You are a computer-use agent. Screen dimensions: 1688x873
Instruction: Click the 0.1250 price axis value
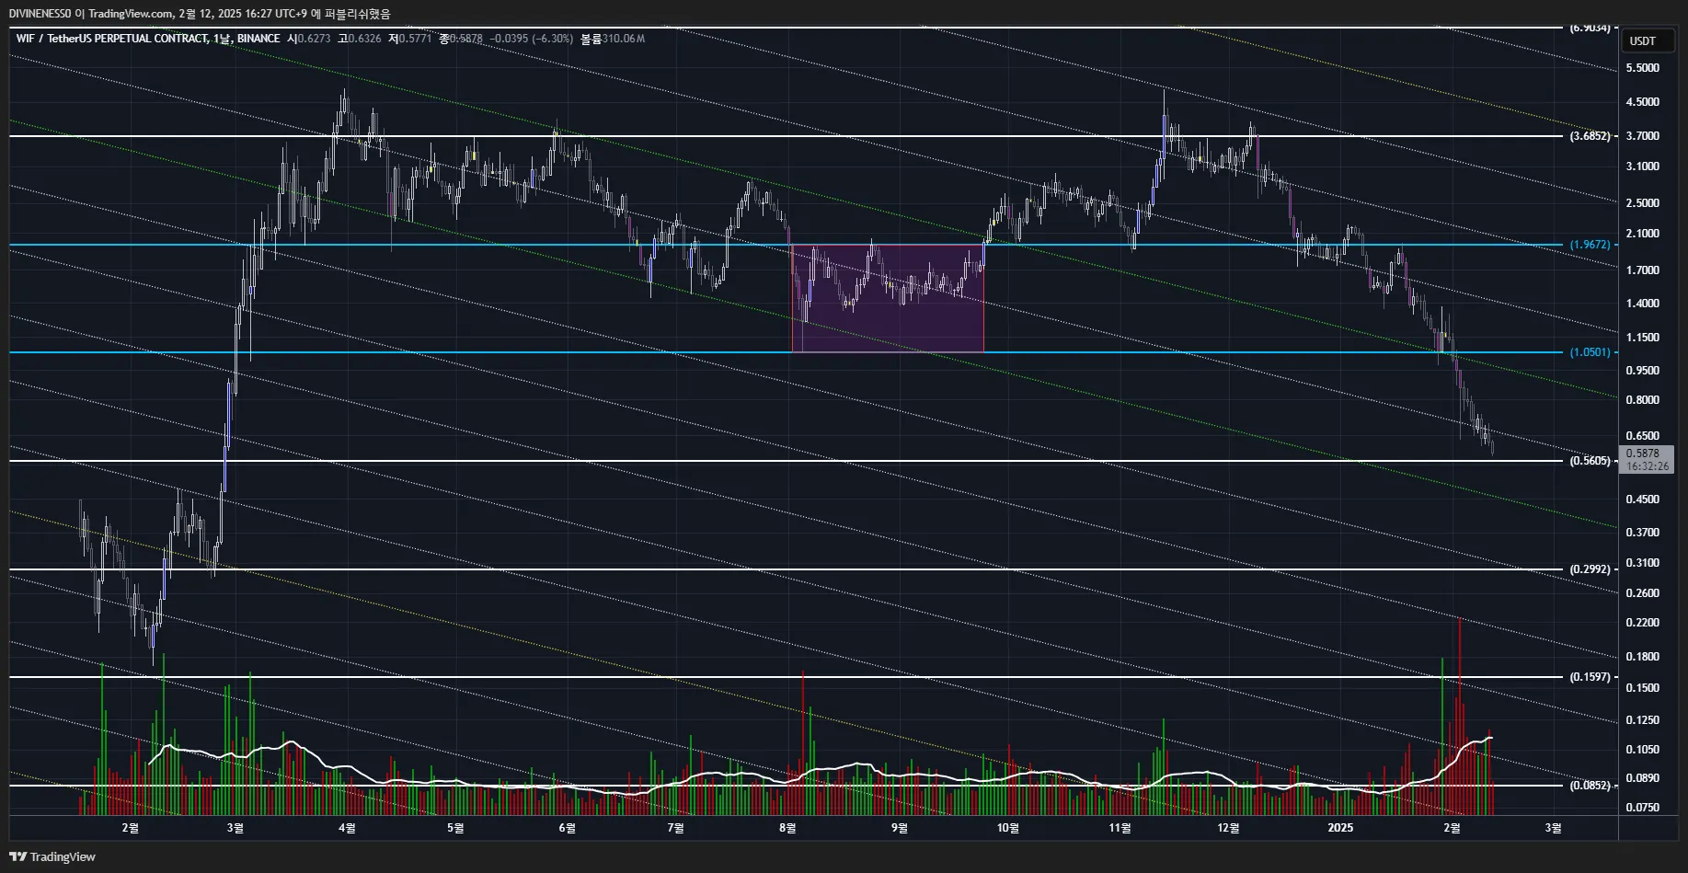[x=1643, y=720]
